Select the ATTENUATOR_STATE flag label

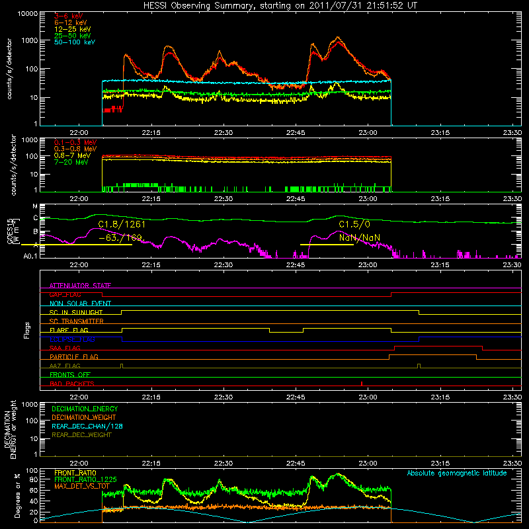click(x=80, y=286)
